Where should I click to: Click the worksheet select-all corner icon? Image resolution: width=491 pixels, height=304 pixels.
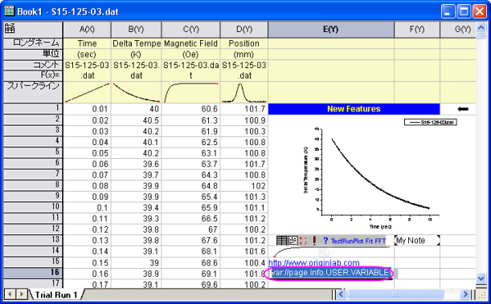(10, 28)
